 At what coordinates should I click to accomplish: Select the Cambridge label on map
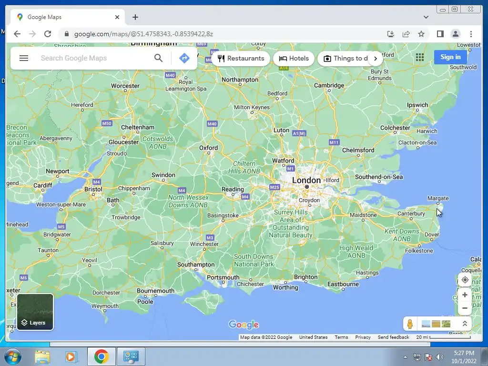tap(329, 85)
